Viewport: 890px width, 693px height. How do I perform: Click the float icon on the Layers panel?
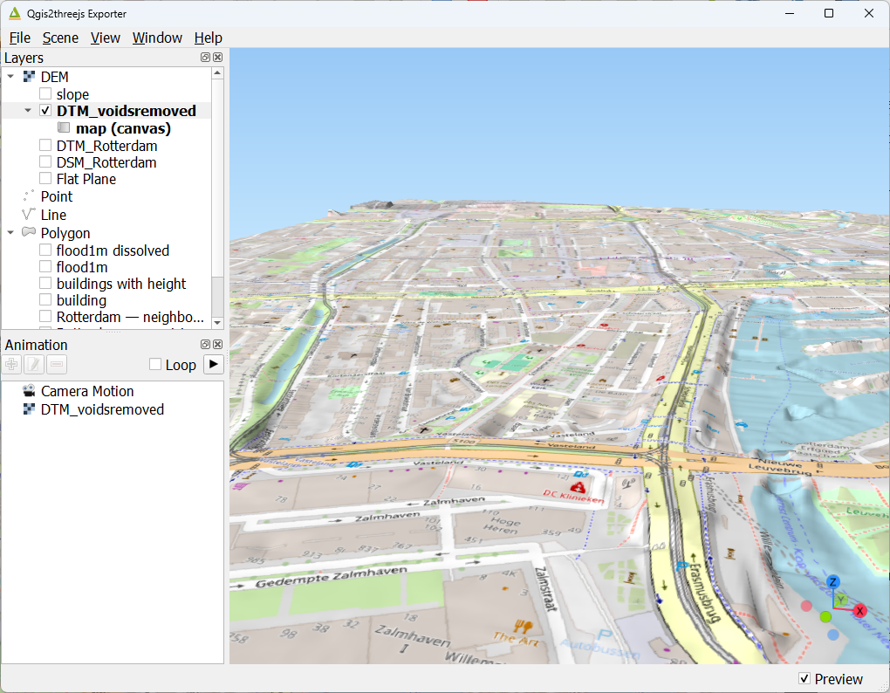click(204, 57)
